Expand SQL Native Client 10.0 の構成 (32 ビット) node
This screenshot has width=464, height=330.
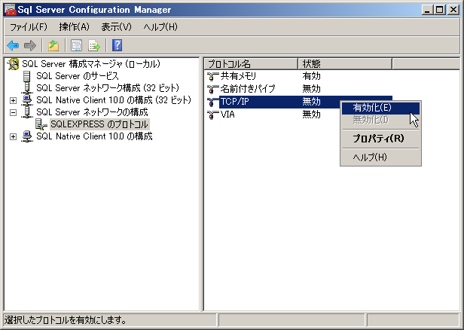pyautogui.click(x=13, y=100)
